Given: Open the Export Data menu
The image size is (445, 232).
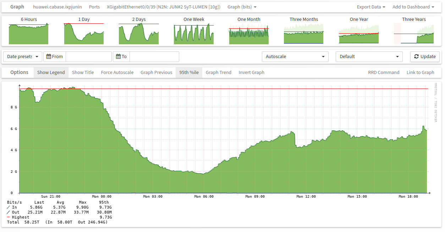Looking at the screenshot, I should 371,7.
